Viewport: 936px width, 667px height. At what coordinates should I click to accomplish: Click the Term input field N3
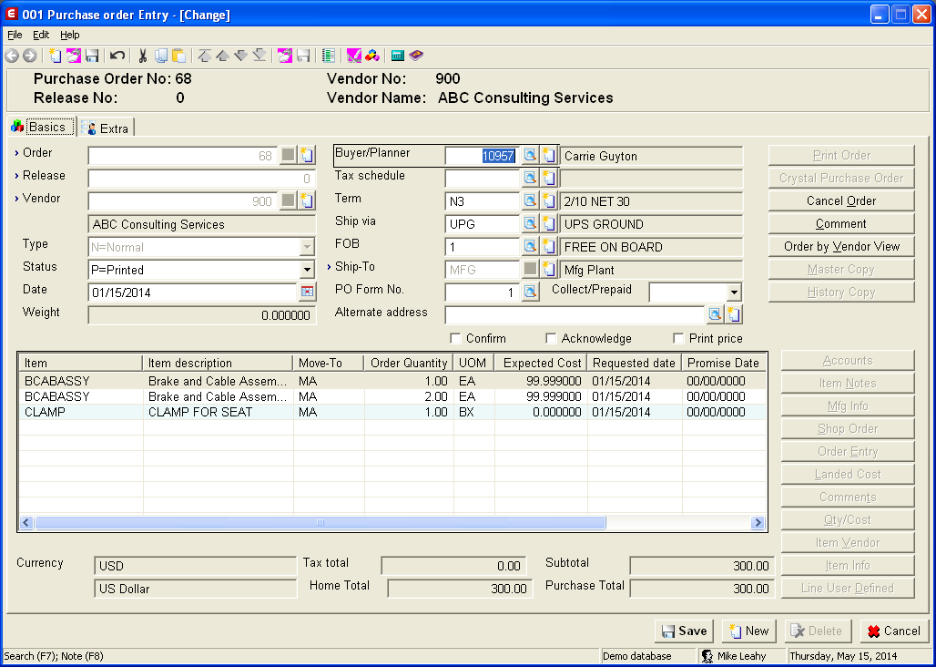pyautogui.click(x=482, y=201)
